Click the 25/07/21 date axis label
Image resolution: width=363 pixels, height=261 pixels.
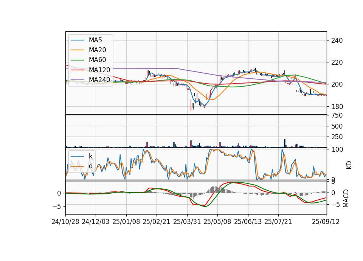pyautogui.click(x=278, y=222)
